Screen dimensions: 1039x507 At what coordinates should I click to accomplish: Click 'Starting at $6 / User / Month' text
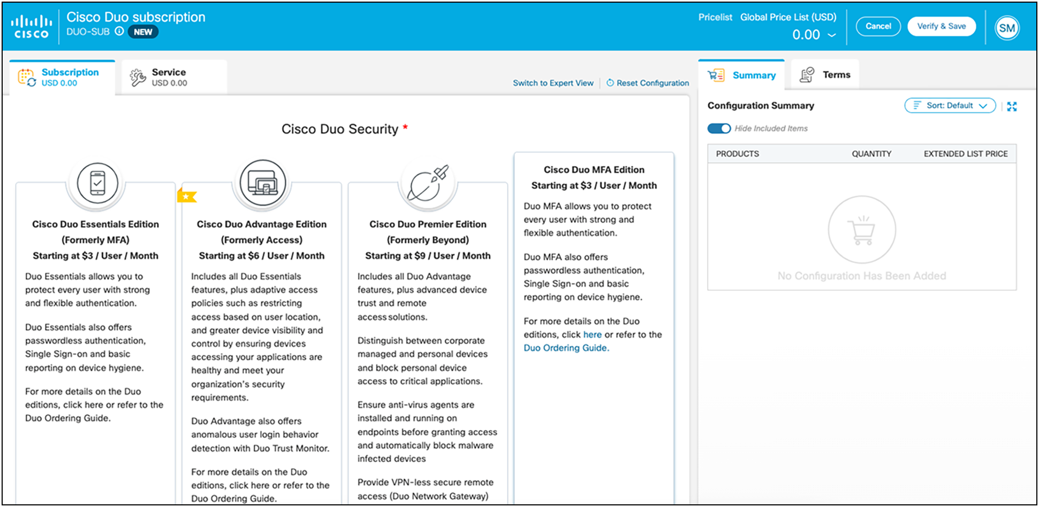pyautogui.click(x=262, y=256)
